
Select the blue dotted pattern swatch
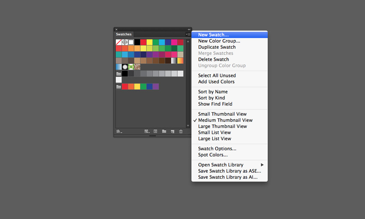(119, 67)
